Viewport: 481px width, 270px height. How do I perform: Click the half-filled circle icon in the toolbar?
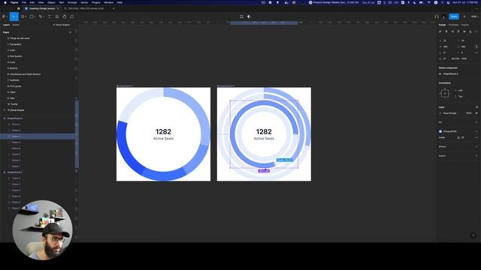click(249, 16)
